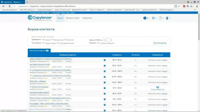Click the blue globe extension icon
The image size is (200, 112).
point(187,6)
